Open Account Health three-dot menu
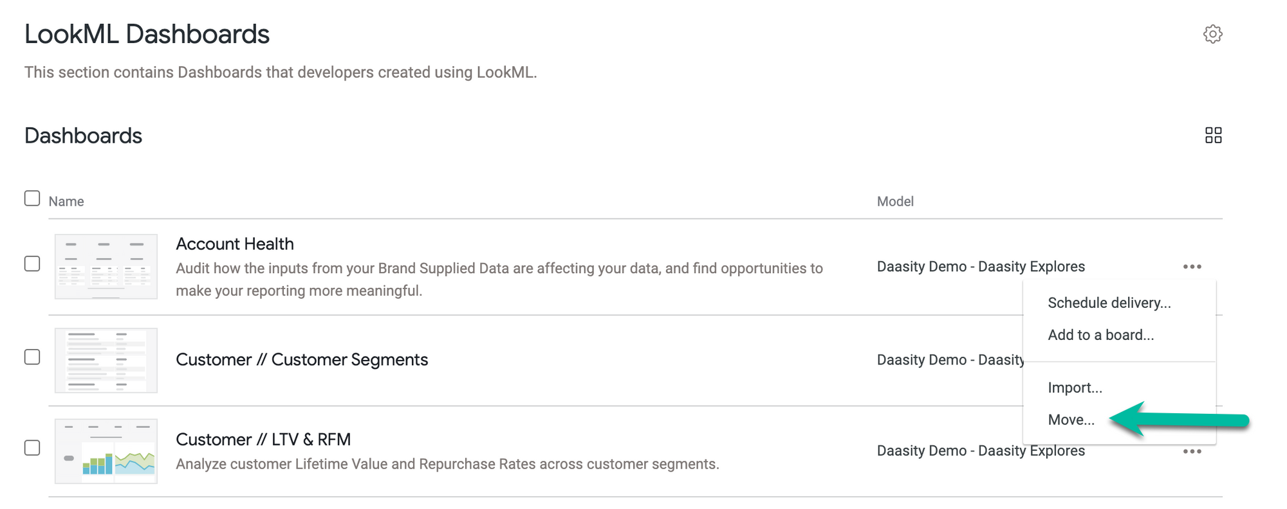The height and width of the screenshot is (509, 1287). [1192, 267]
